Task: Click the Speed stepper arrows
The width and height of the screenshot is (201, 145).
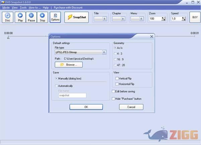Action: pos(184,19)
